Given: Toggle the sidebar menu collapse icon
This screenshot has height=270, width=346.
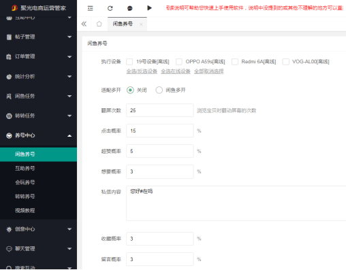Looking at the screenshot, I should (x=90, y=8).
